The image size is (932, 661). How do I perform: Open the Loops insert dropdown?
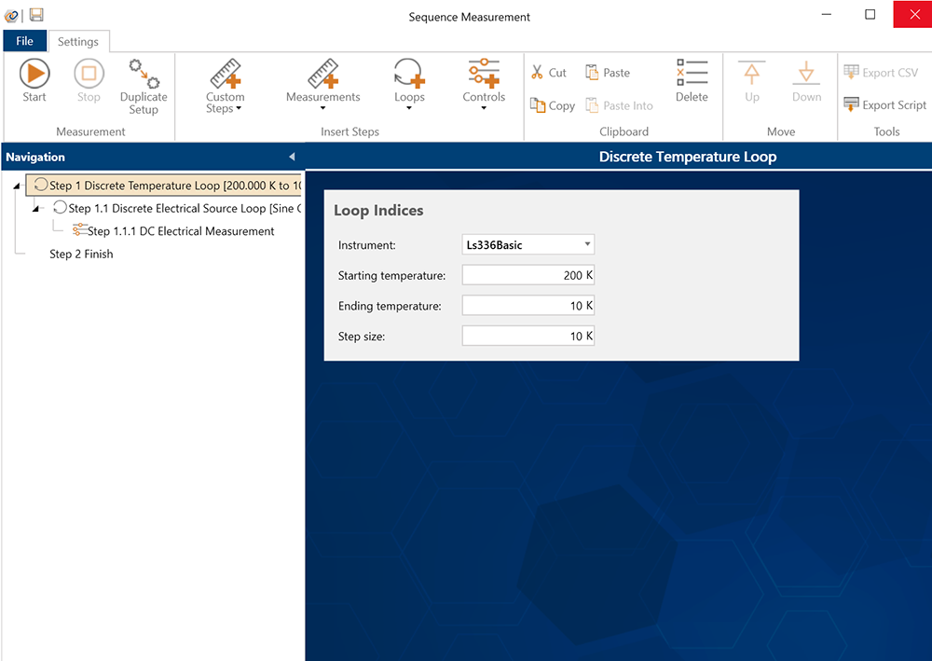click(409, 86)
